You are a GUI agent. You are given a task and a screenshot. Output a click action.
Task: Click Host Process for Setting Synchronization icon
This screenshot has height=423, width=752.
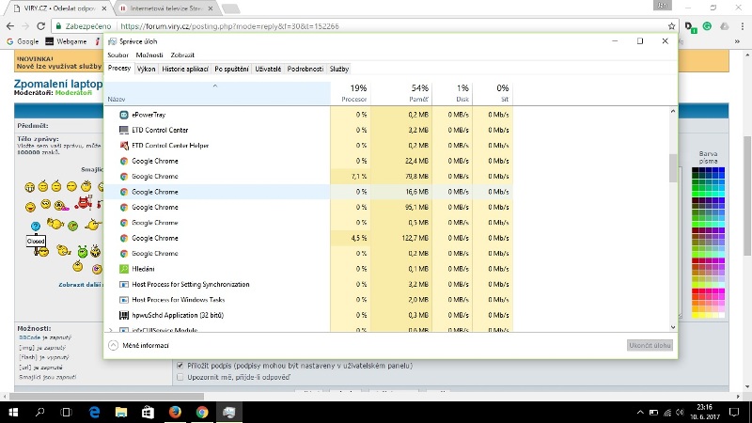pos(124,285)
